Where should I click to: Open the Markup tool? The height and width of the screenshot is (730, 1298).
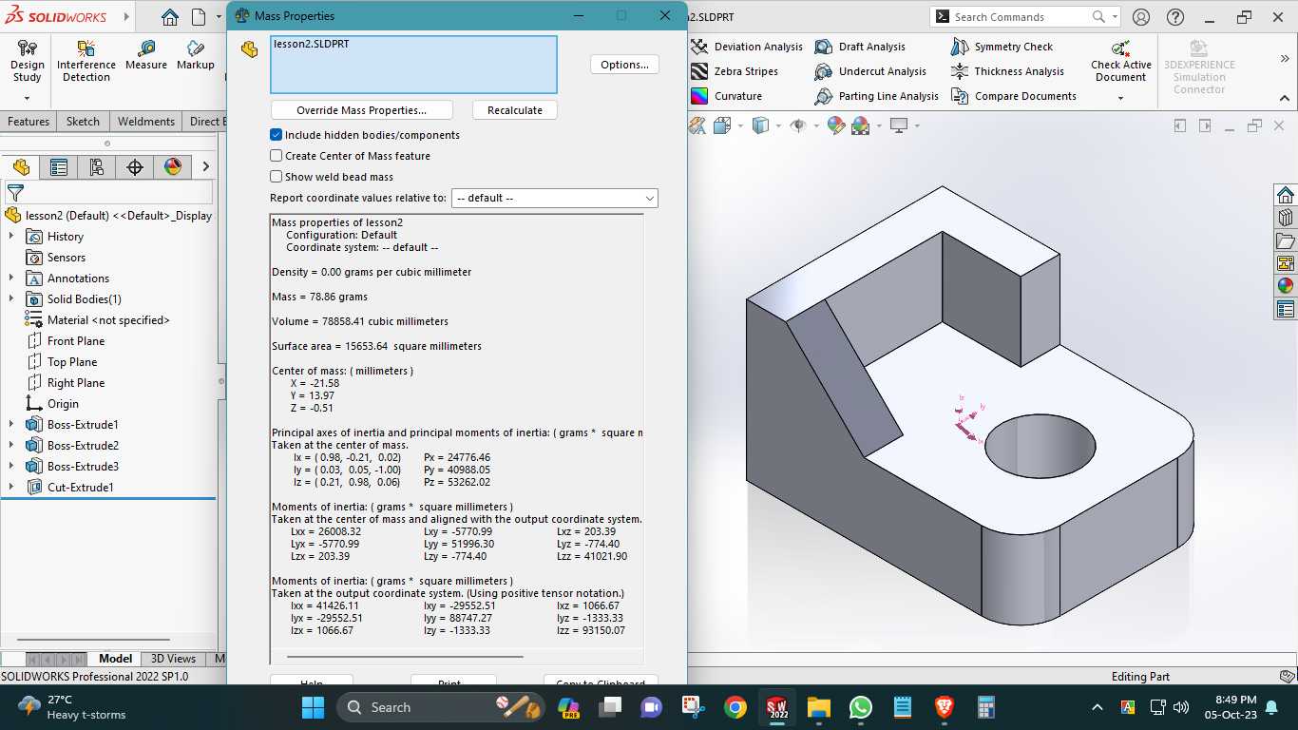point(196,55)
